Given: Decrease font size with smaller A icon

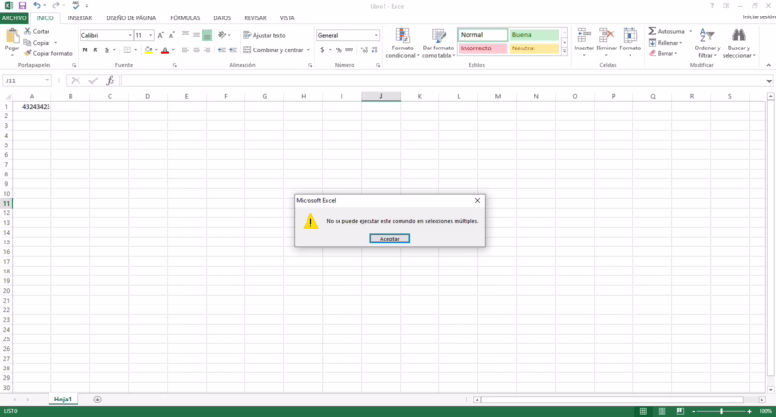Looking at the screenshot, I should 172,35.
